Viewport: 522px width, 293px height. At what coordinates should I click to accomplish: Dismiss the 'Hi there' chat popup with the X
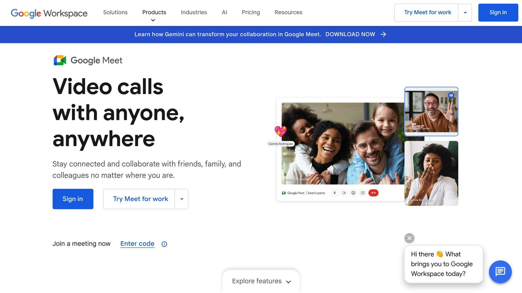[x=409, y=238]
